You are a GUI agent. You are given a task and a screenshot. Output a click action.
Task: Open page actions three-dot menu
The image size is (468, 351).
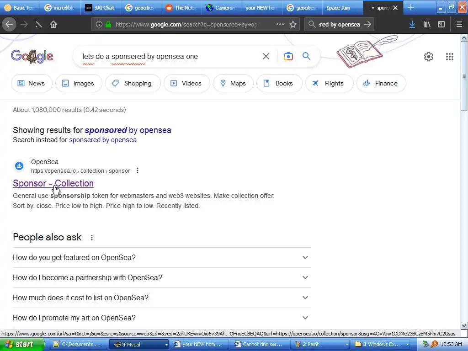coord(280,24)
